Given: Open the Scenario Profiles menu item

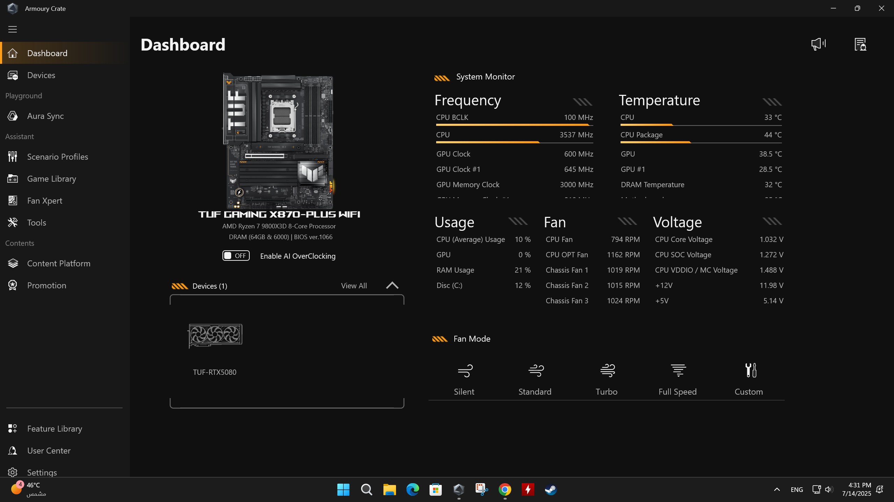Looking at the screenshot, I should coord(65,157).
